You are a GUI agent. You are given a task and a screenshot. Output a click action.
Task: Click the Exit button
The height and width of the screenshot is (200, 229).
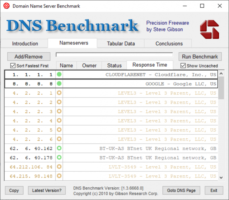click(x=214, y=190)
